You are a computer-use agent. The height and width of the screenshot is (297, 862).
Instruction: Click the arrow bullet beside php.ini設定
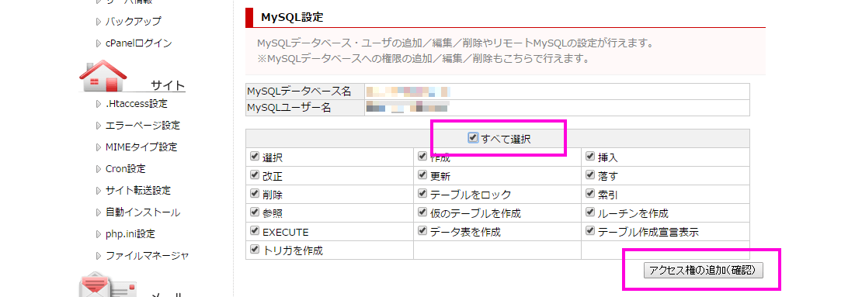[99, 234]
